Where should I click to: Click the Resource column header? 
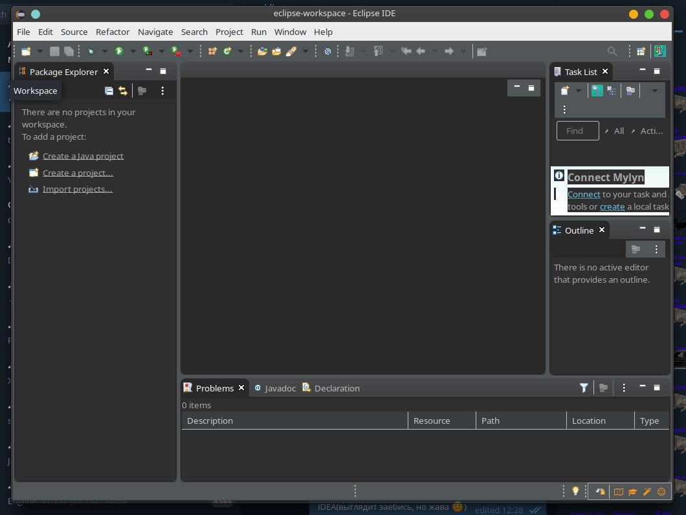pos(442,421)
